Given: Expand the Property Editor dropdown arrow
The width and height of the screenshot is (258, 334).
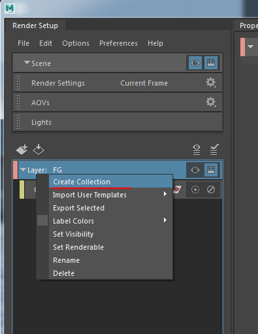Looking at the screenshot, I should 251,46.
